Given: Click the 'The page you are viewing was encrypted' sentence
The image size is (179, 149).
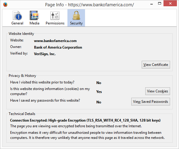Looking at the screenshot, I should [76, 126].
